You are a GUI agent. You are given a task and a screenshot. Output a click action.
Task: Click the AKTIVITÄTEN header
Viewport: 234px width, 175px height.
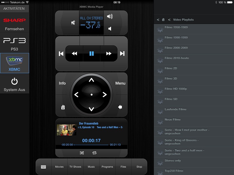tap(14, 9)
